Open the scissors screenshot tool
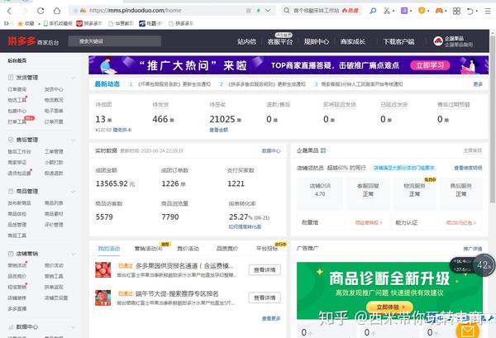 click(387, 11)
